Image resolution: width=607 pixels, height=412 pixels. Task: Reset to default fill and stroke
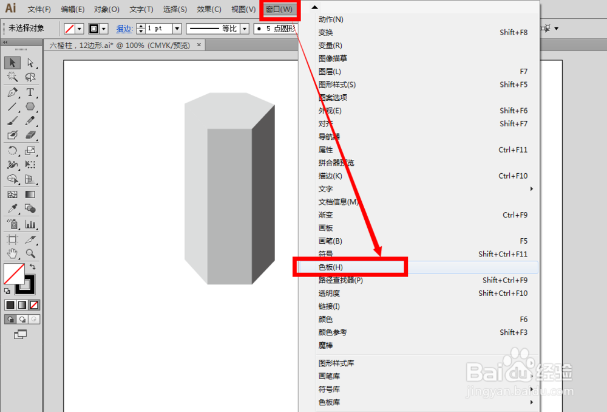coord(7,290)
